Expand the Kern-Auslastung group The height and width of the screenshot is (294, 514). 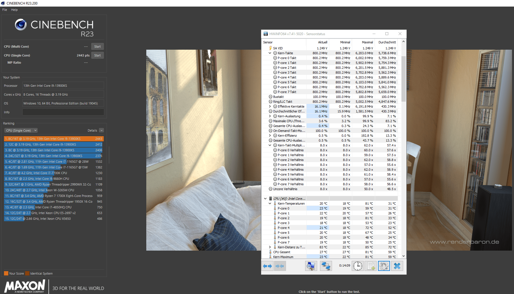(x=270, y=116)
